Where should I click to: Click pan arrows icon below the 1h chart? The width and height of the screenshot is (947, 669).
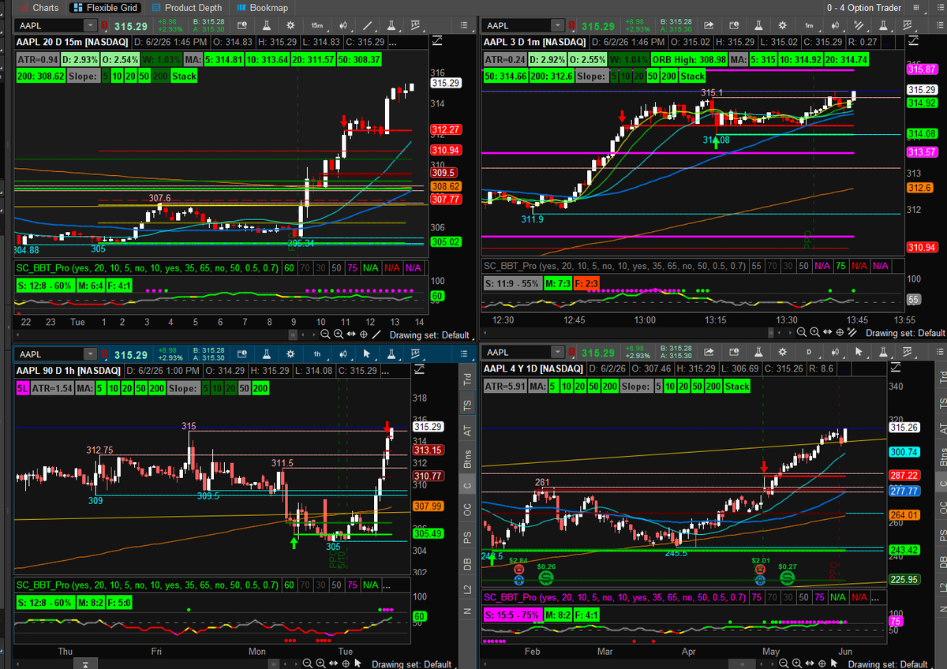pyautogui.click(x=333, y=663)
